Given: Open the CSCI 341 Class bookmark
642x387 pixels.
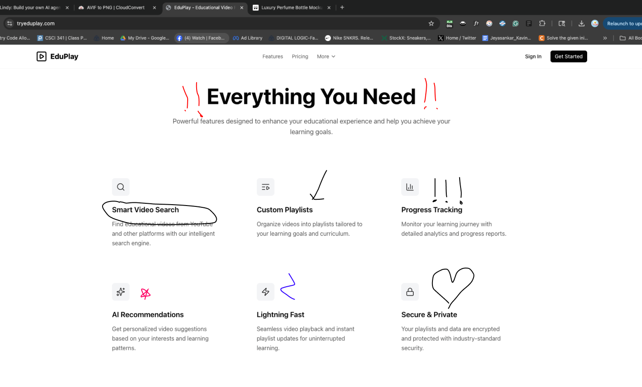Looking at the screenshot, I should [62, 38].
